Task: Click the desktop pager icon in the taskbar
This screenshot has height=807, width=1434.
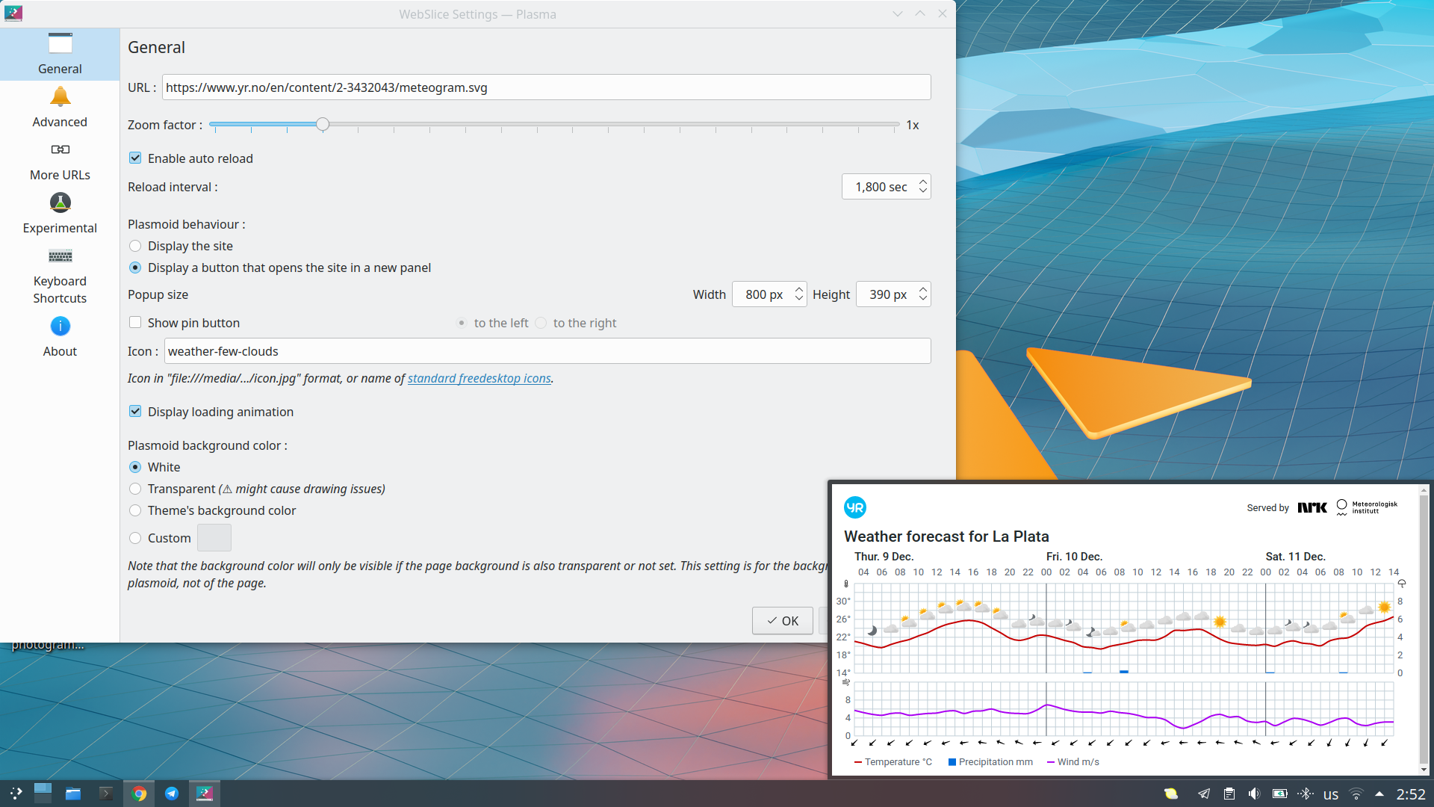Action: (43, 794)
